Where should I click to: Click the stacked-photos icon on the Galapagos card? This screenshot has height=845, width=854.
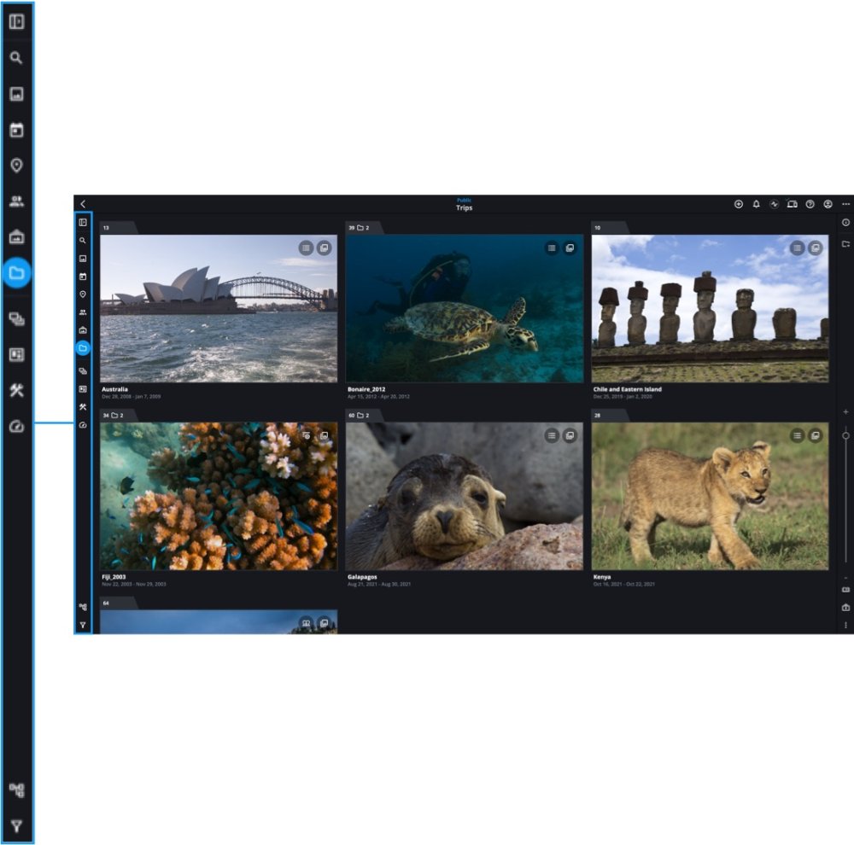(x=570, y=435)
